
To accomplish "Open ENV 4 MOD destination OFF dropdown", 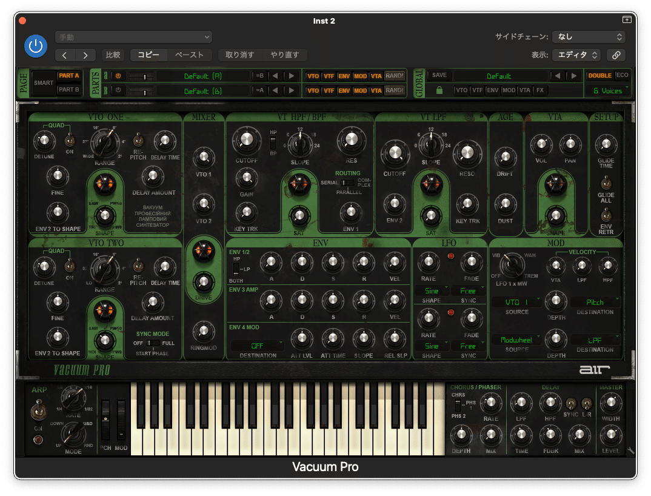I will pyautogui.click(x=258, y=346).
